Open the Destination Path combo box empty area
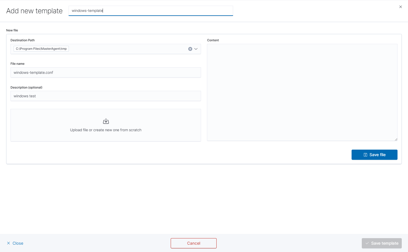The height and width of the screenshot is (252, 408). point(128,49)
